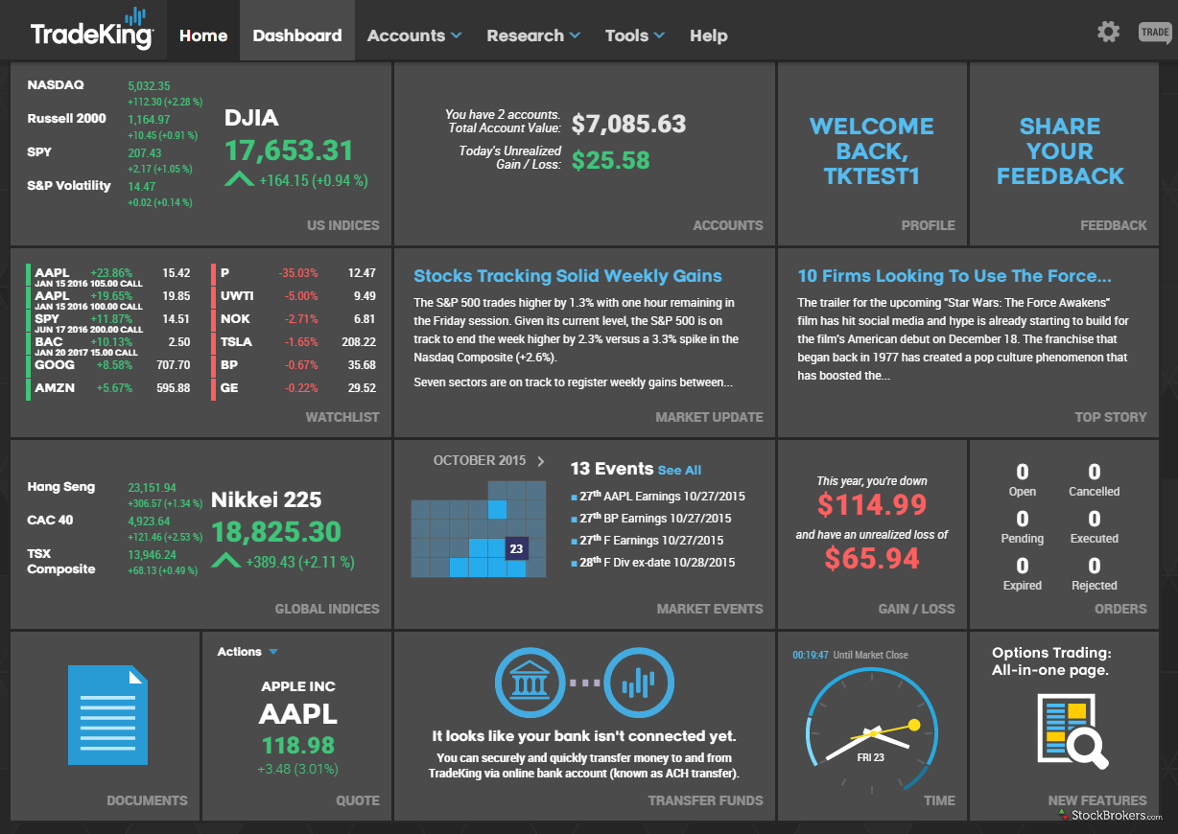Open the Accounts dropdown menu
This screenshot has height=834, width=1178.
[x=414, y=35]
